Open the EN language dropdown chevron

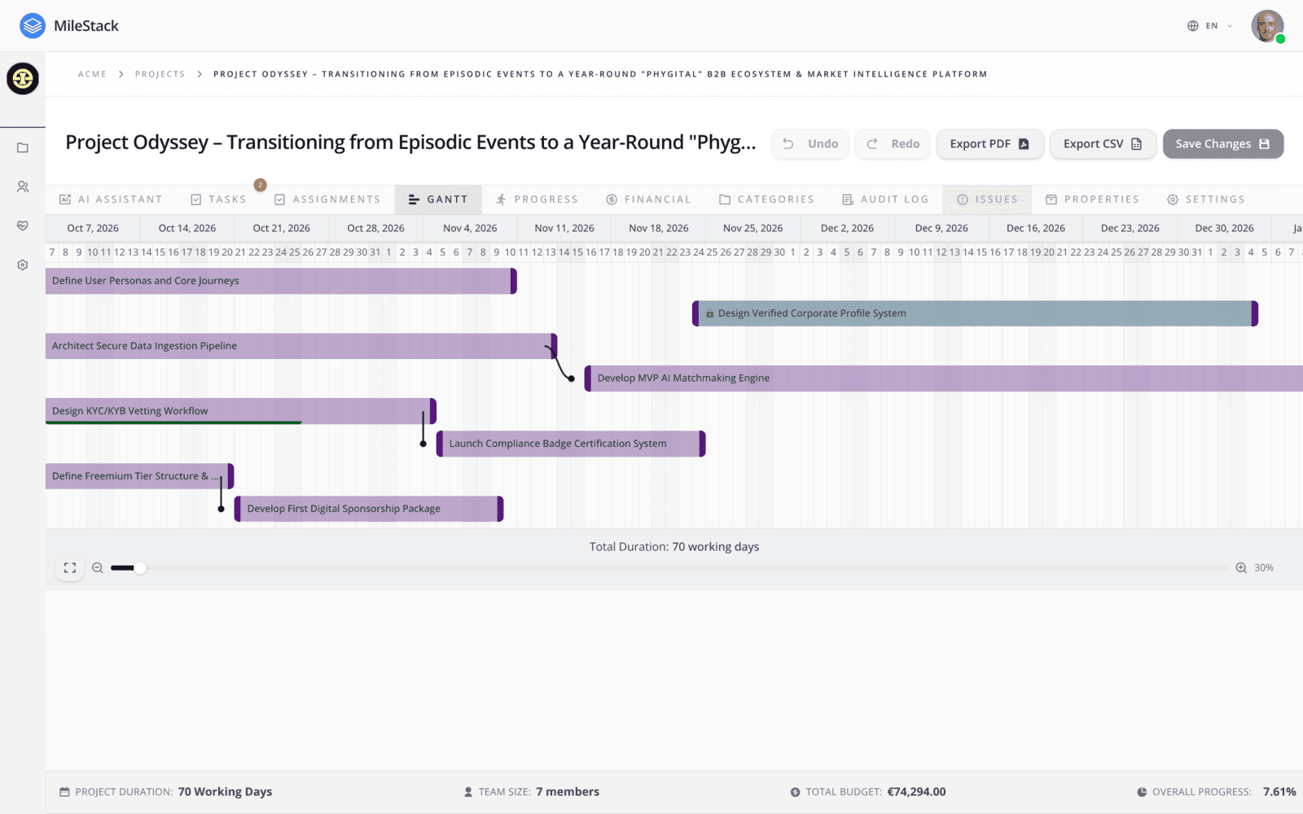1230,26
